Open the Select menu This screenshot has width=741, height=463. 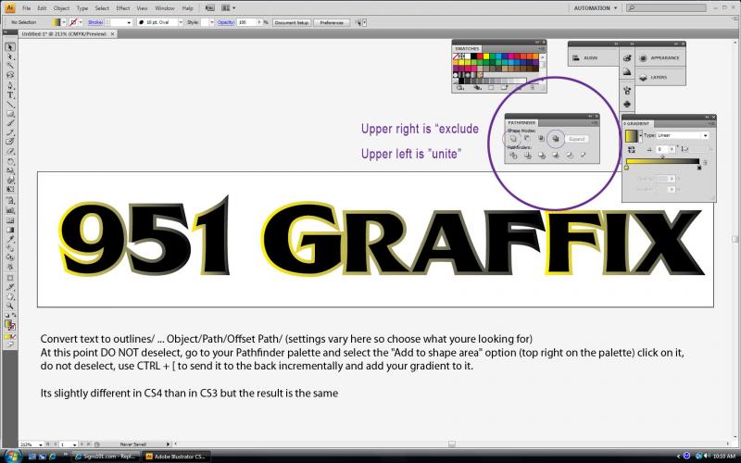[102, 8]
